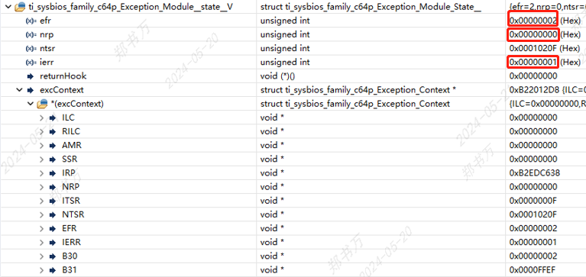The width and height of the screenshot is (586, 277).
Task: Click the pointer arrow icon next to returnHook
Action: point(31,76)
